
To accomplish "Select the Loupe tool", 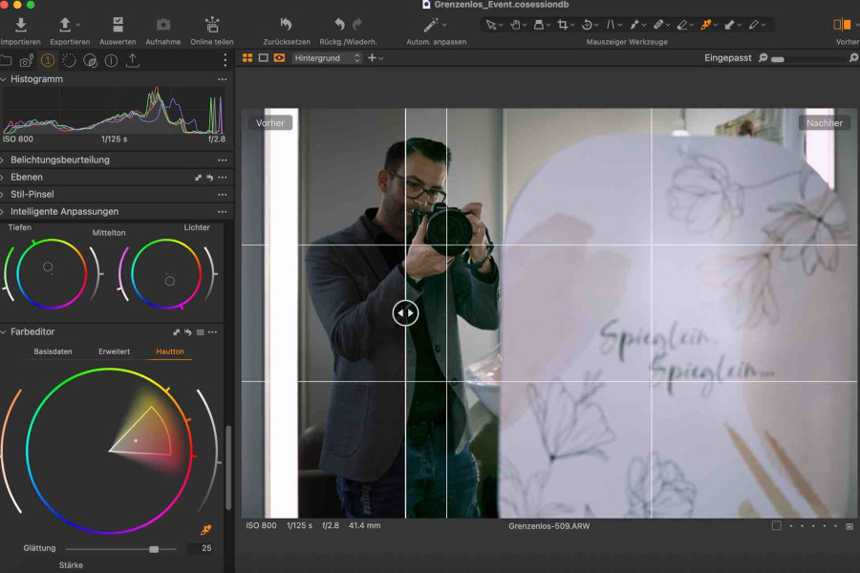I will click(539, 25).
